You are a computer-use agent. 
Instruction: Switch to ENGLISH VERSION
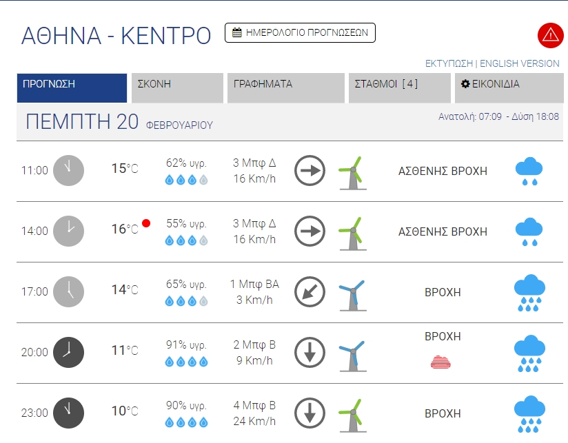(x=520, y=63)
